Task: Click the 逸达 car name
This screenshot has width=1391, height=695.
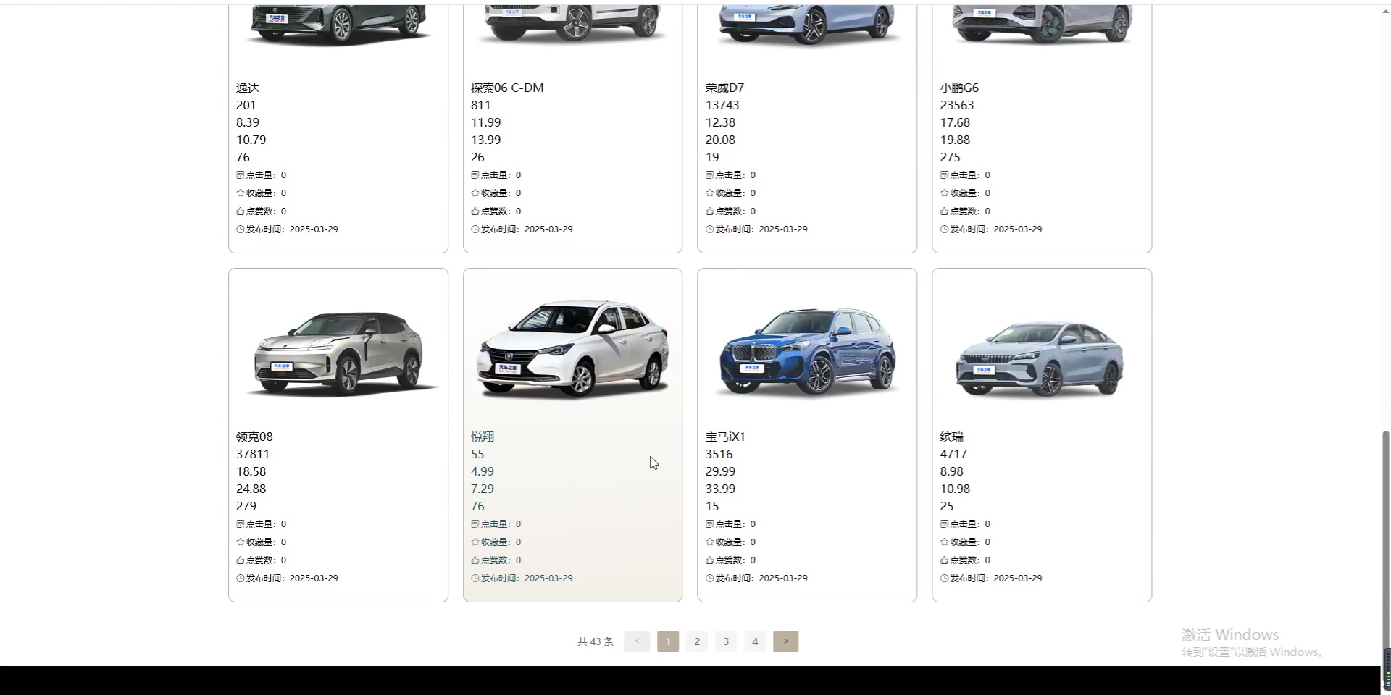Action: pyautogui.click(x=248, y=88)
